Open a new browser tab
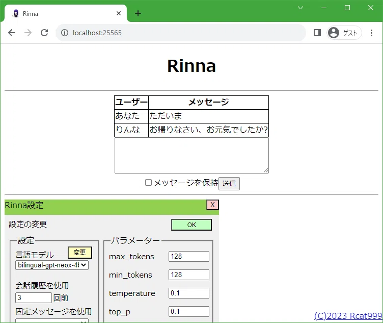383x323 pixels. coord(138,13)
